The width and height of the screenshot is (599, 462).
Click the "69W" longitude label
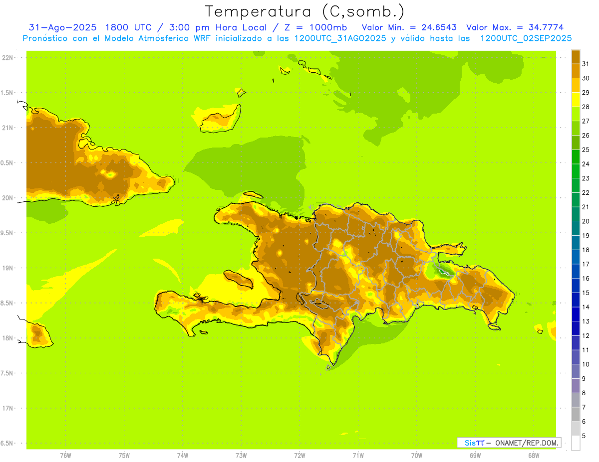(475, 456)
